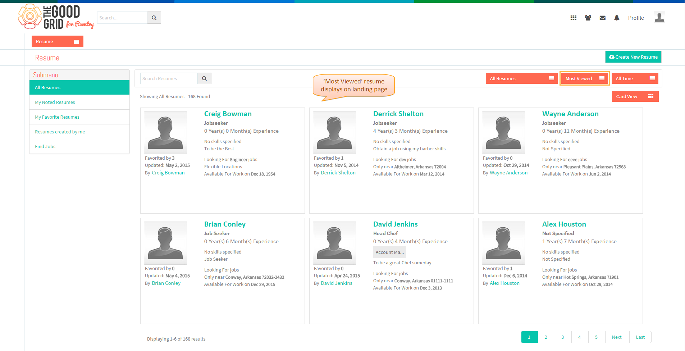Viewport: 685px width, 351px height.
Task: Click author link By David Jenkins
Action: pos(337,283)
